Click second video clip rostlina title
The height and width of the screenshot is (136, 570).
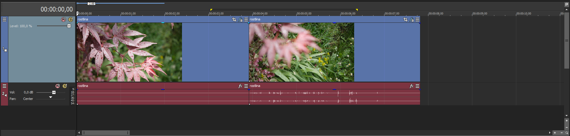[x=255, y=19]
